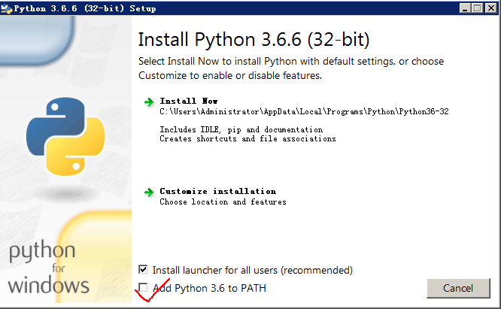Close the Python Setup window
This screenshot has width=501, height=309.
point(490,8)
